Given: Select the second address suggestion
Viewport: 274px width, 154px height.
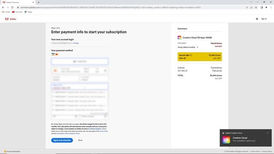Looking at the screenshot, I should (80, 97).
